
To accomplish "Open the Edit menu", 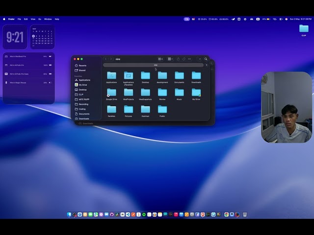I will 26,19.
